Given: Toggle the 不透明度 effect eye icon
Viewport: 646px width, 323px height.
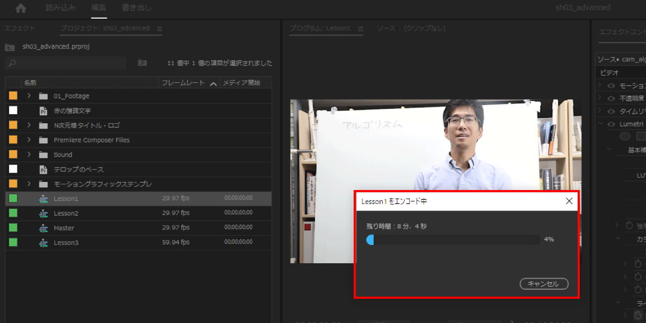Looking at the screenshot, I should click(611, 99).
